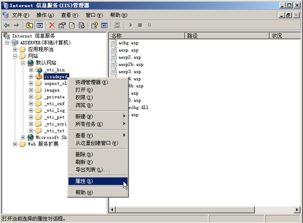Screen dimensions: 303x223
Task: Choose 帮助(H) at the bottom of the context menu
Action: (x=98, y=192)
